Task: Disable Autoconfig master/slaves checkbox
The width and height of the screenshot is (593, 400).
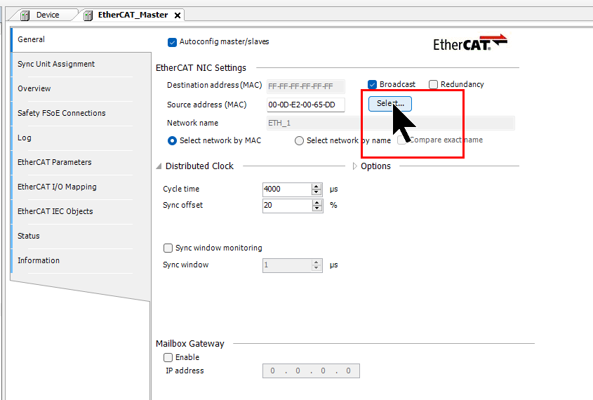Action: point(173,42)
